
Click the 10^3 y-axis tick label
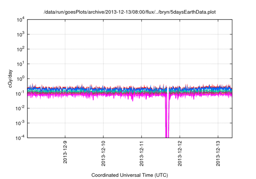[21, 34]
